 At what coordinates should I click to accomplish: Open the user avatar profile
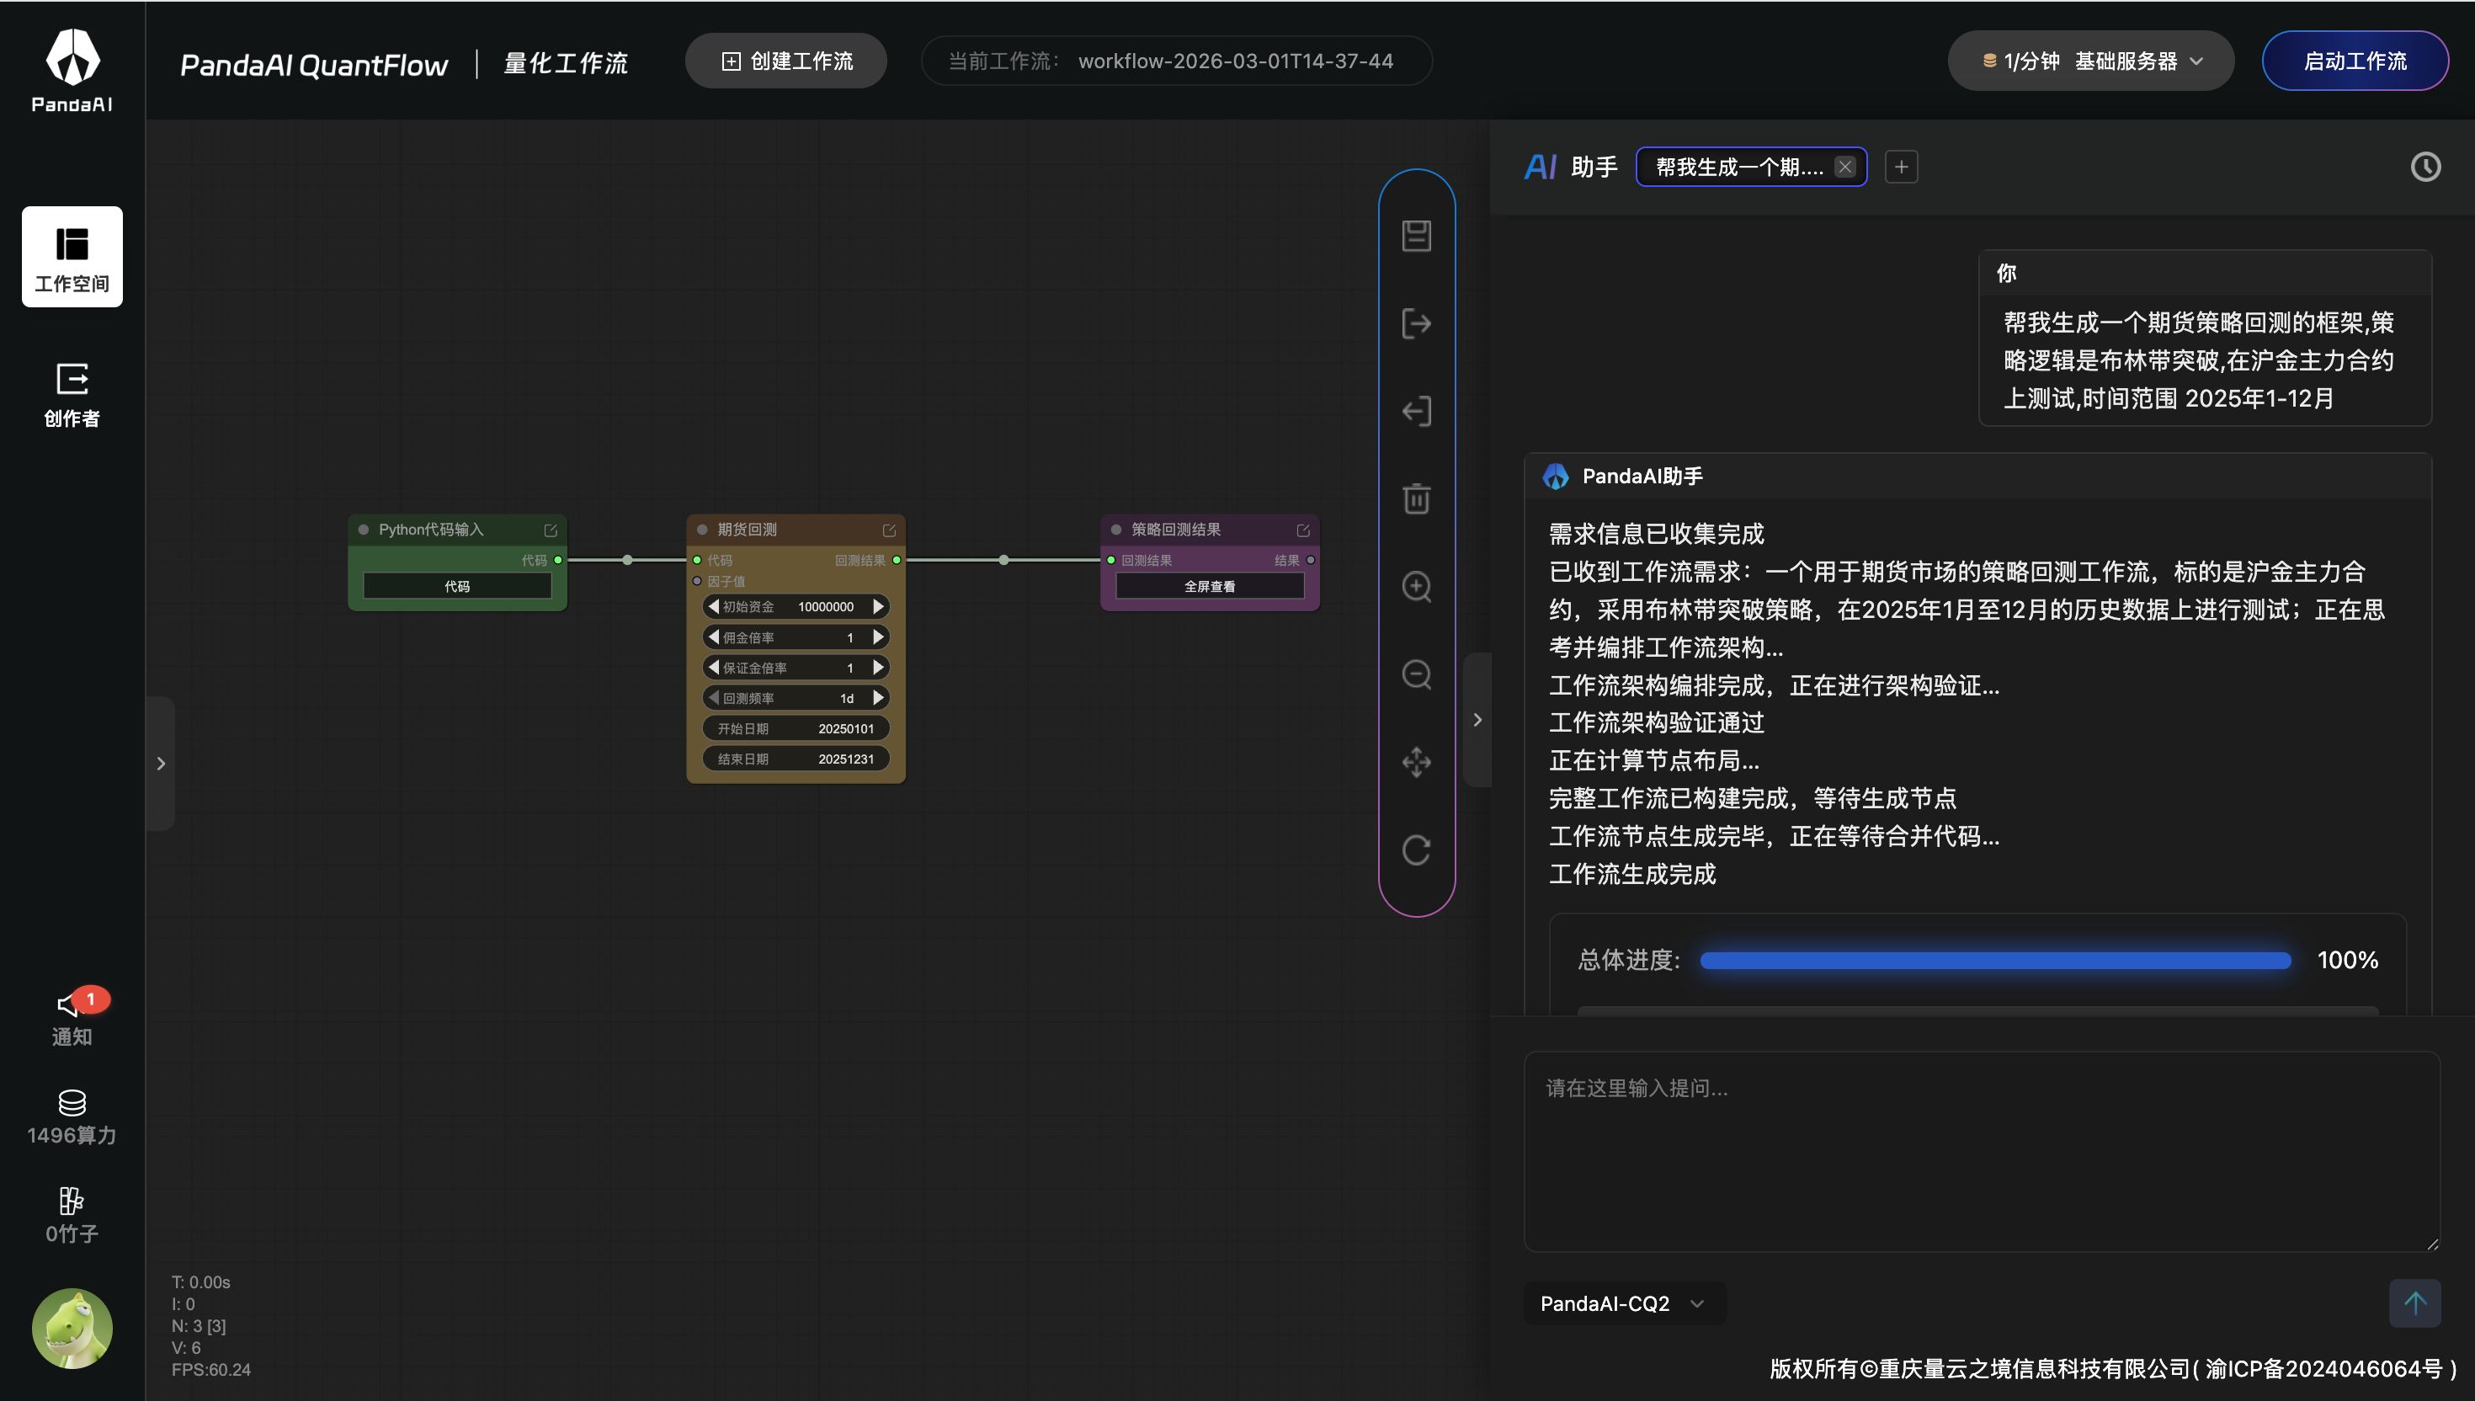pos(72,1329)
